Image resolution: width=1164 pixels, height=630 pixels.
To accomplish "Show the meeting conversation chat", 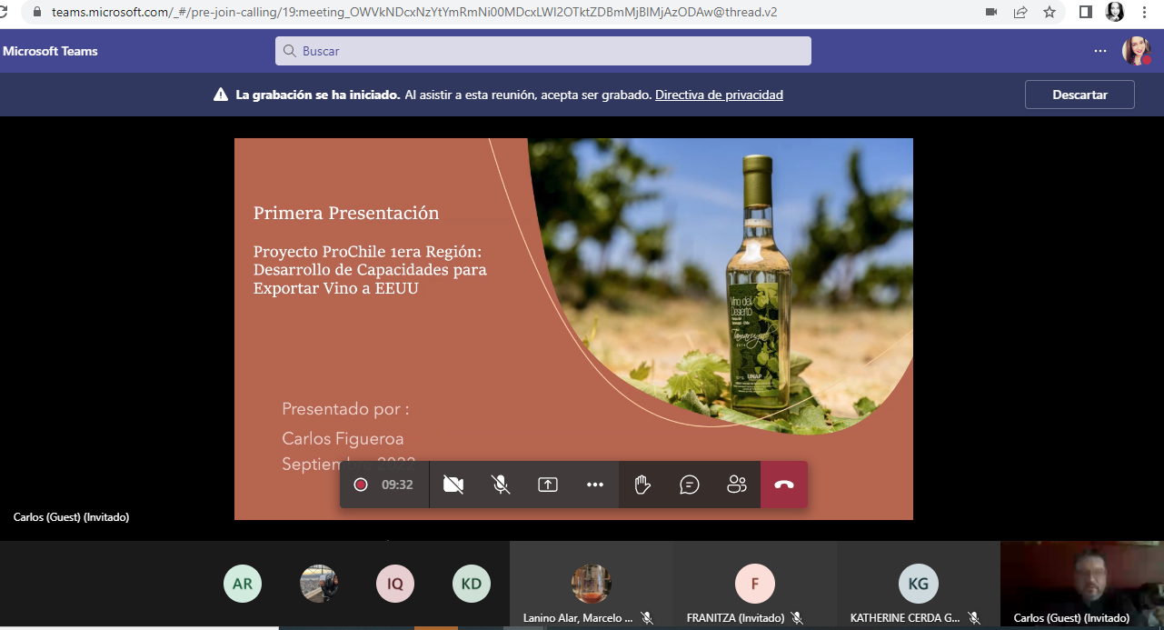I will 690,485.
